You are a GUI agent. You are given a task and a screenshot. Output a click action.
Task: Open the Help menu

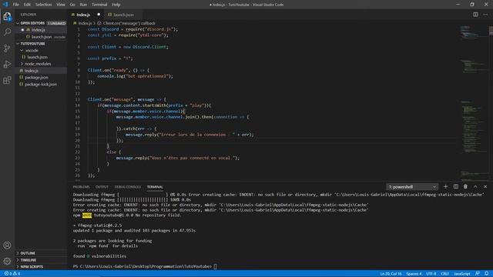click(116, 5)
